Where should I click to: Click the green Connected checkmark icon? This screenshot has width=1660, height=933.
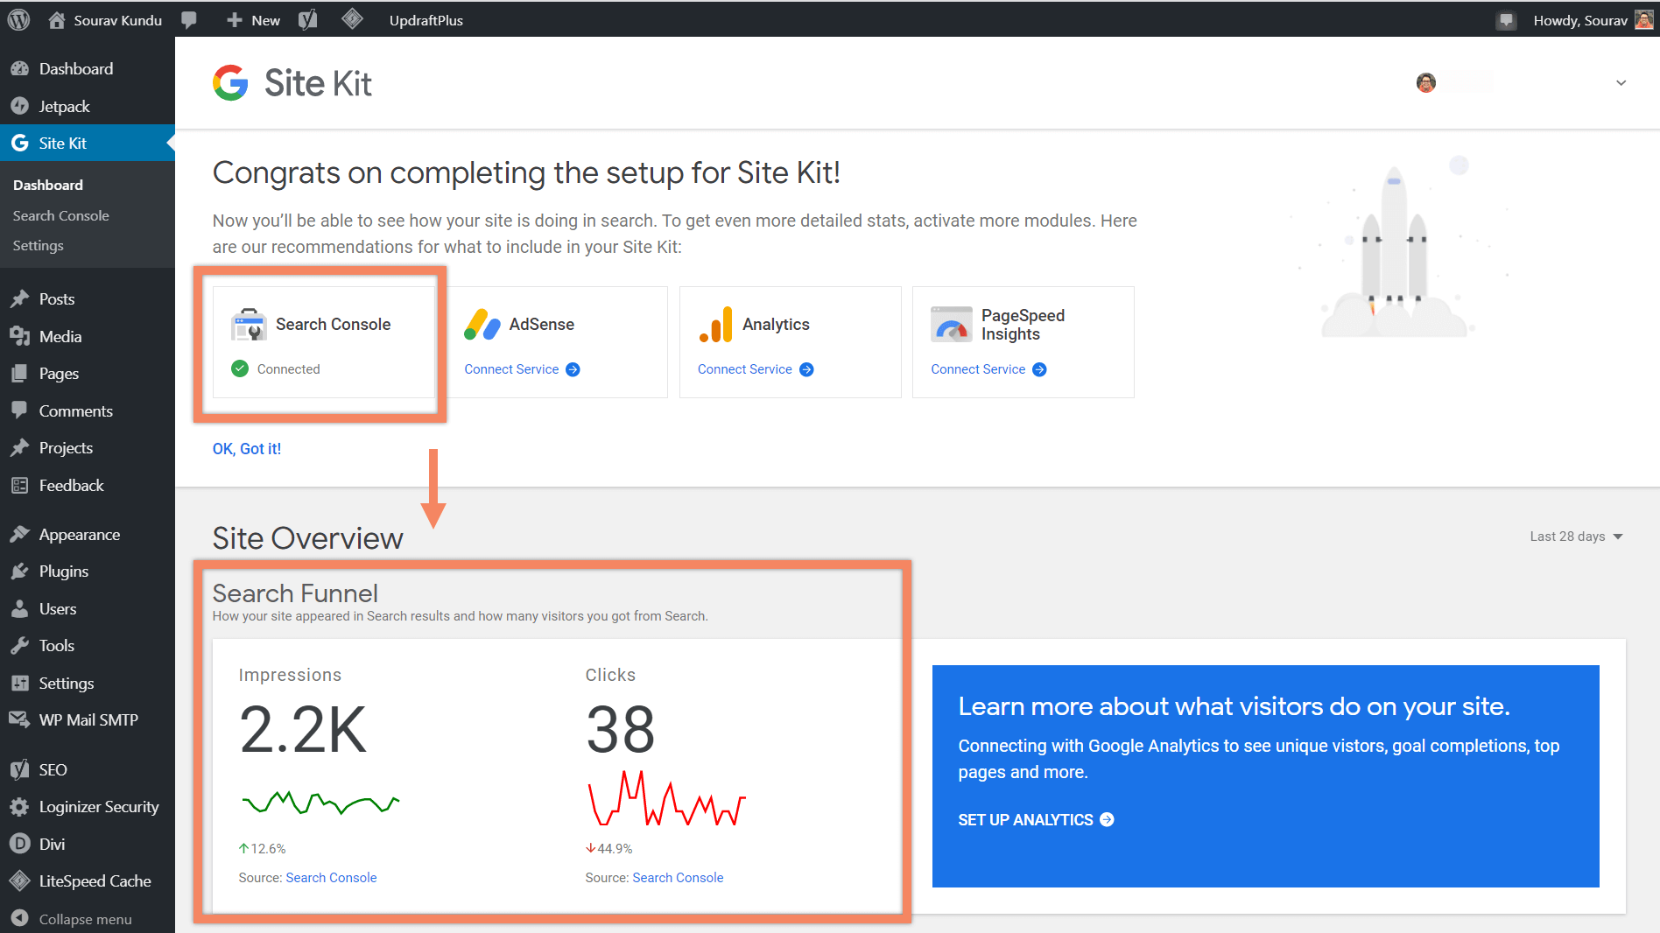click(240, 369)
